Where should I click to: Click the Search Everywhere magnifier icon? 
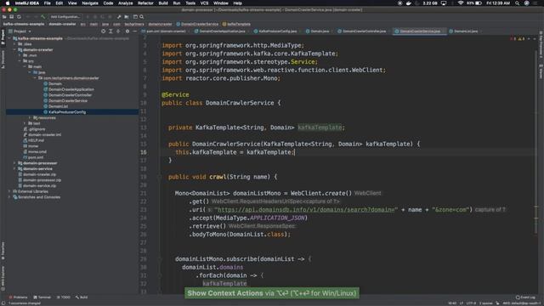point(142,17)
